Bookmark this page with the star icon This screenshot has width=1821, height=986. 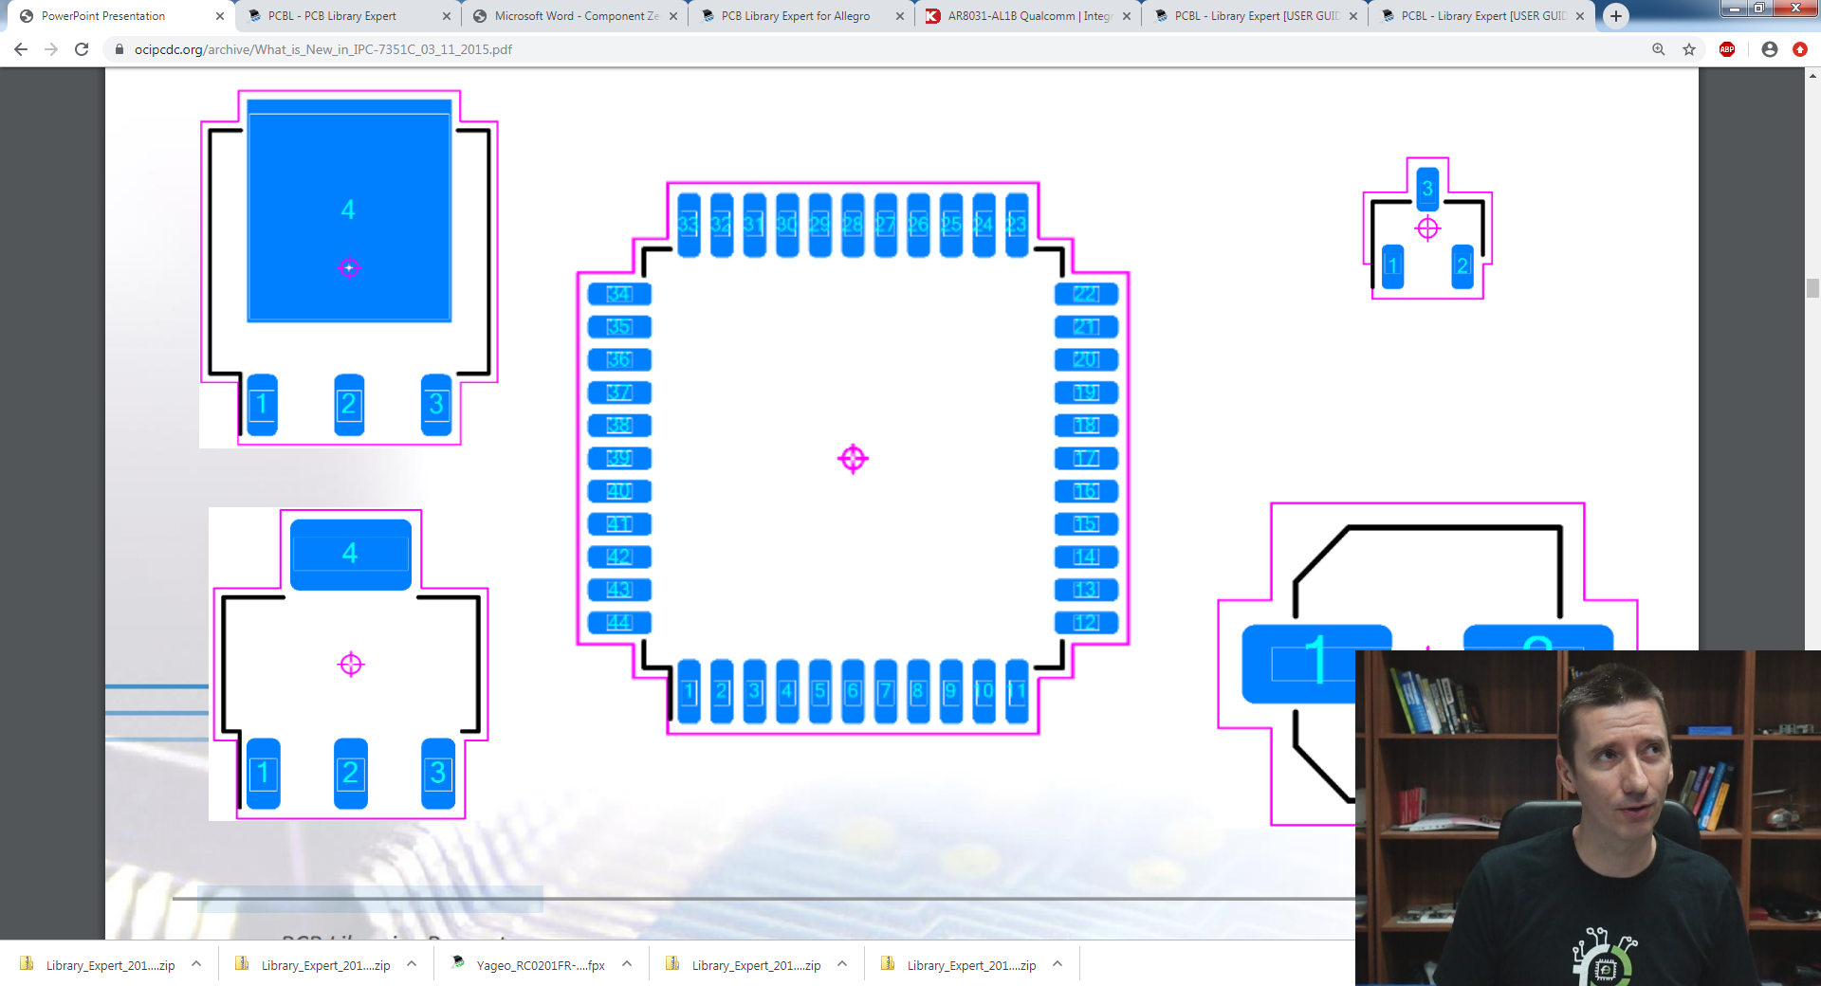pos(1689,49)
